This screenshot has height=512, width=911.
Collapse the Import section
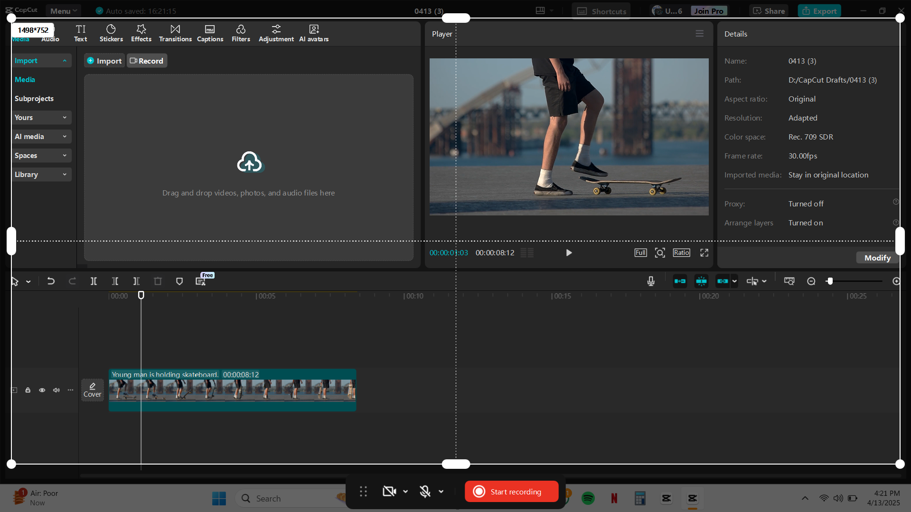pyautogui.click(x=65, y=60)
